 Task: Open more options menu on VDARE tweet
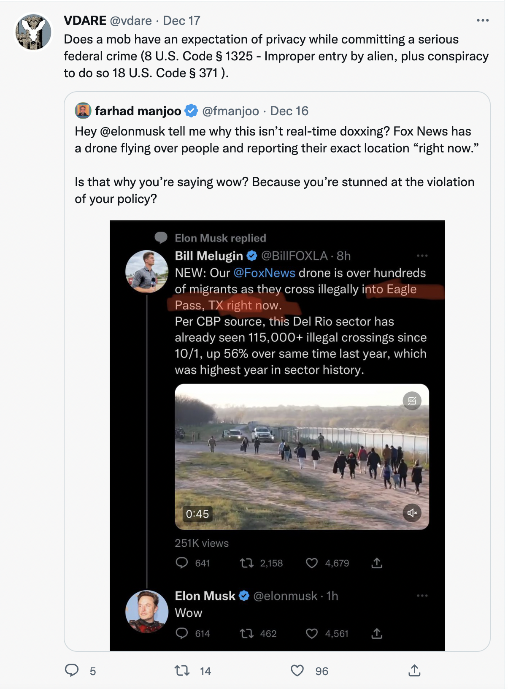tap(482, 20)
